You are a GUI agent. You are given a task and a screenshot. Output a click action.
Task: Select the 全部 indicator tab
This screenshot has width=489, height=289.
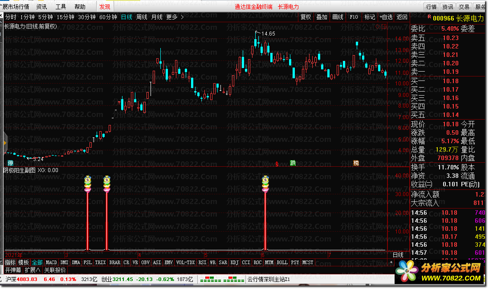[37, 262]
